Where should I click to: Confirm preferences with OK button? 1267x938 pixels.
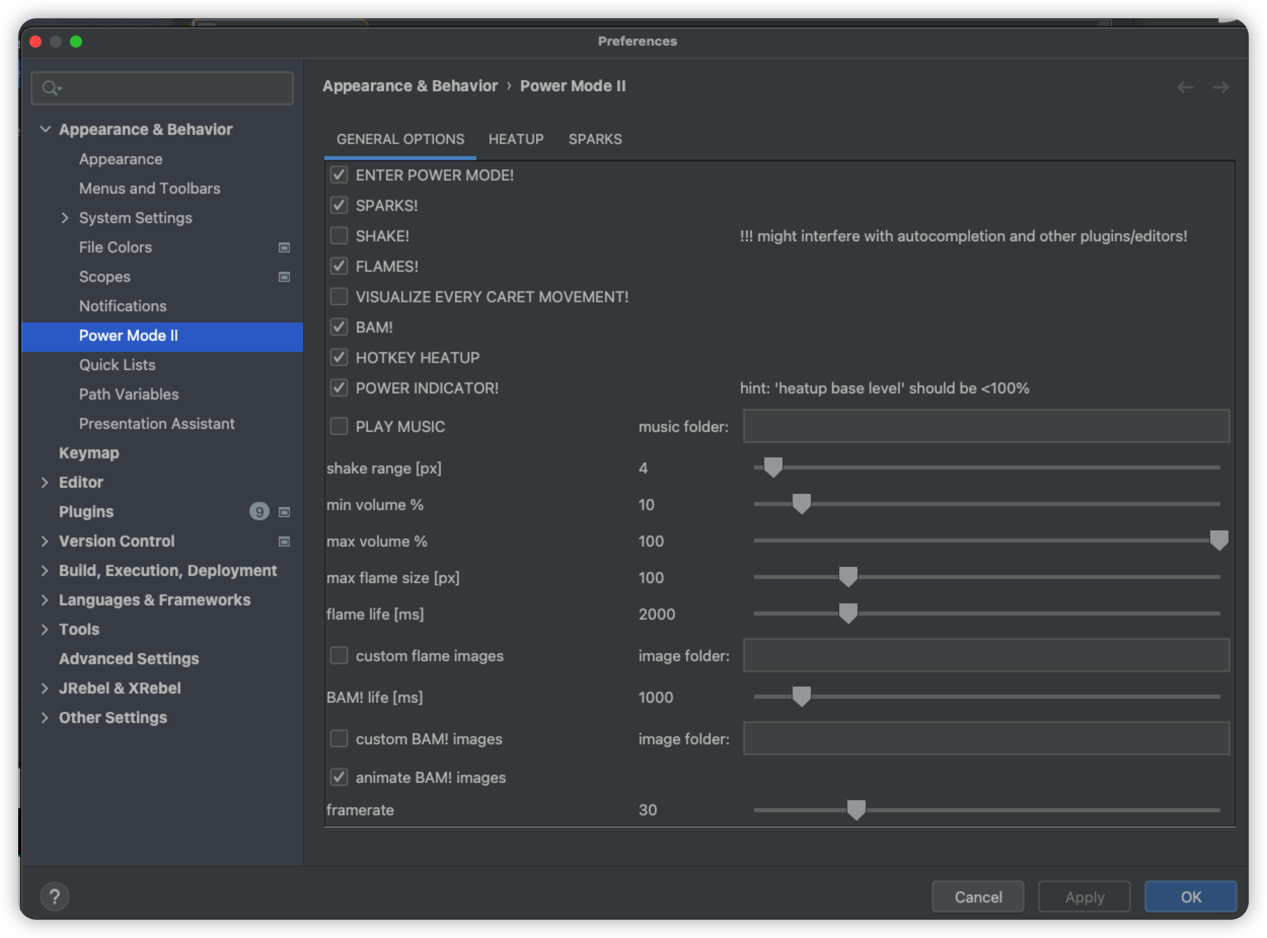[1190, 896]
